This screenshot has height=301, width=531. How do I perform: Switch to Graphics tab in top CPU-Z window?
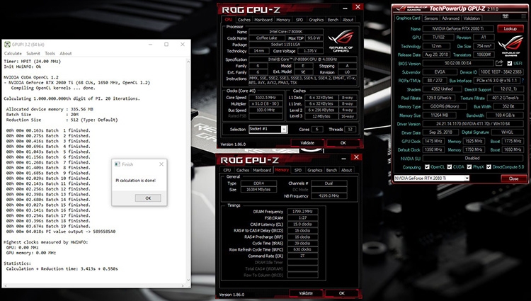pos(316,20)
